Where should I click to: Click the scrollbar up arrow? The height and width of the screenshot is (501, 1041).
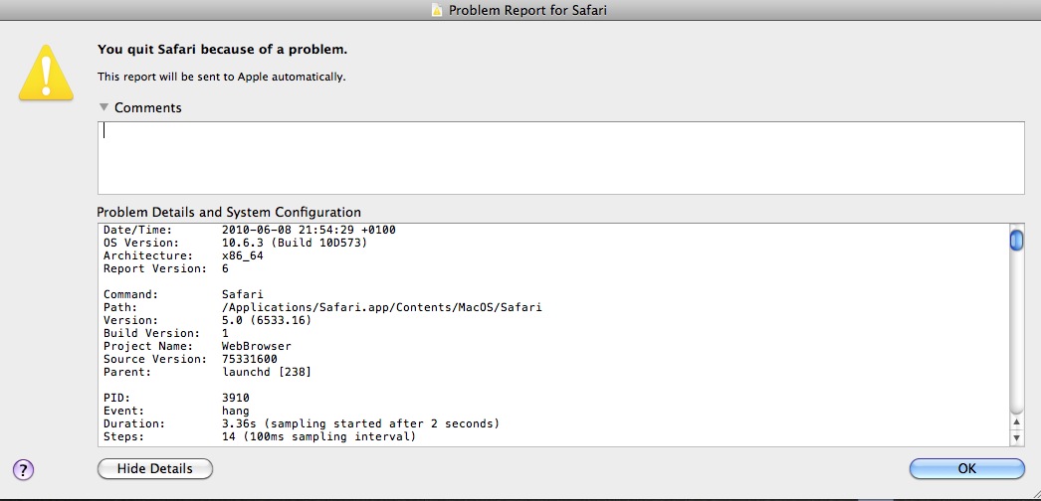pos(1016,422)
